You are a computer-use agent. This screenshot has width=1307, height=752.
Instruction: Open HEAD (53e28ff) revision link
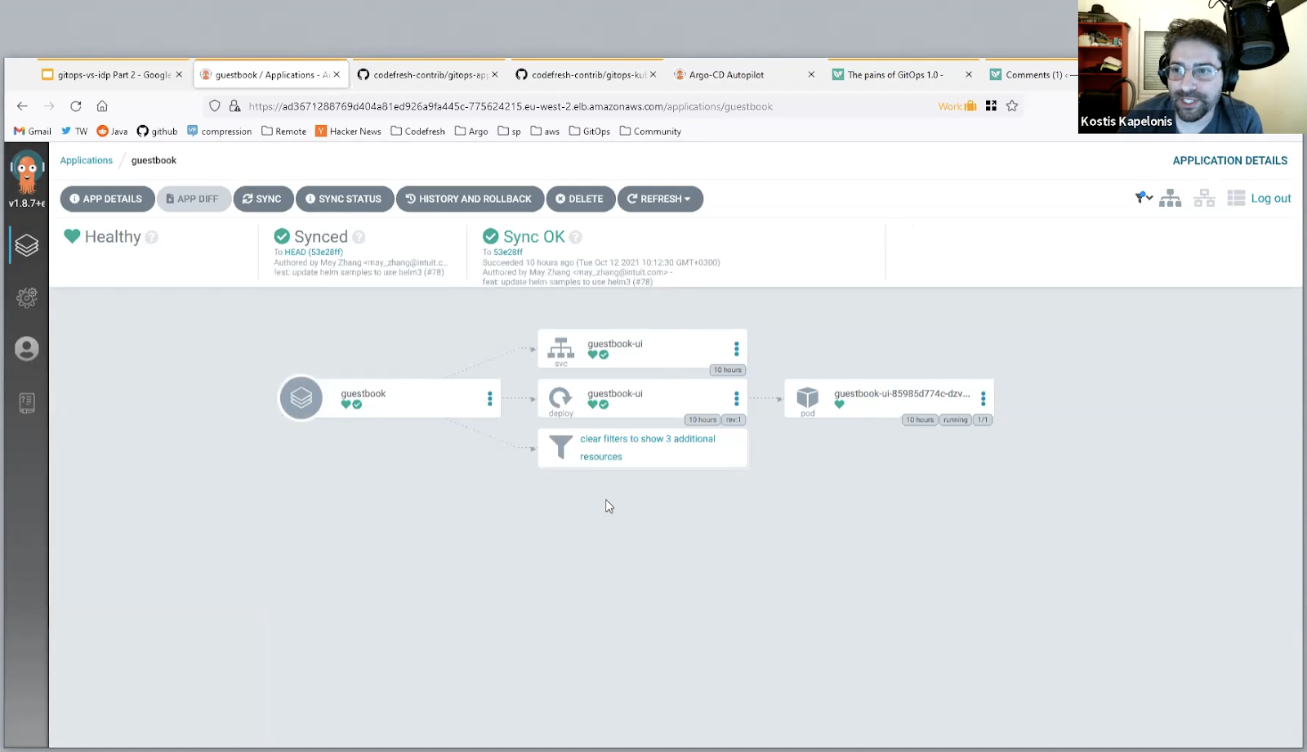tap(314, 252)
